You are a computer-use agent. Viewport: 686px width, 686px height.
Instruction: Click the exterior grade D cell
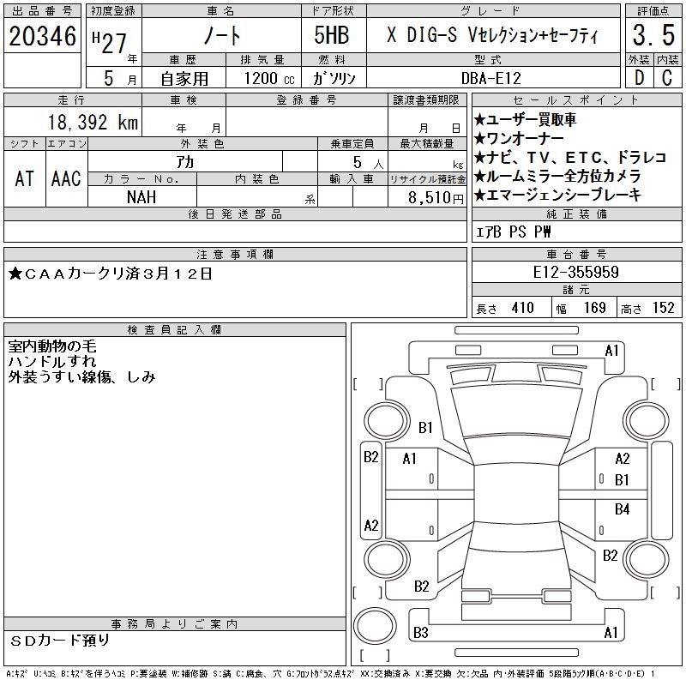pos(639,77)
